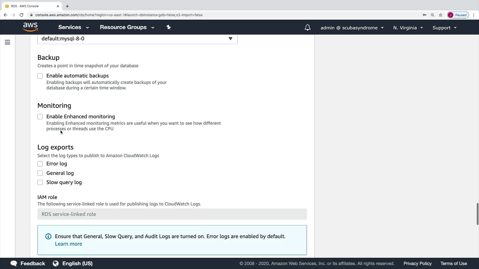Click the page vertical scrollbar thumb
Image resolution: width=479 pixels, height=269 pixels.
477,214
